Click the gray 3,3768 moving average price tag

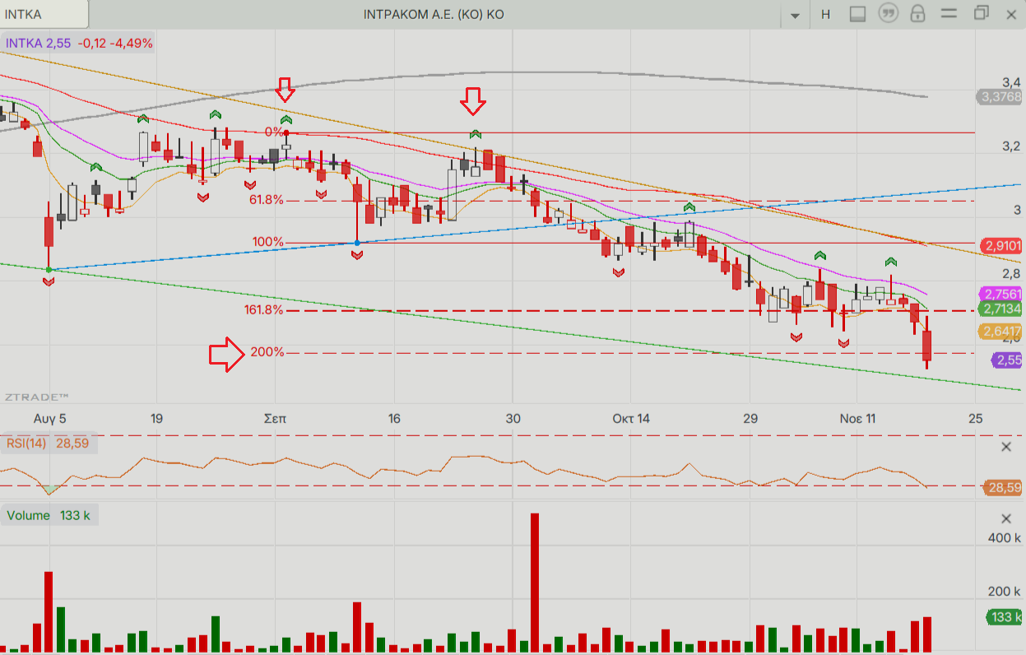point(1000,97)
